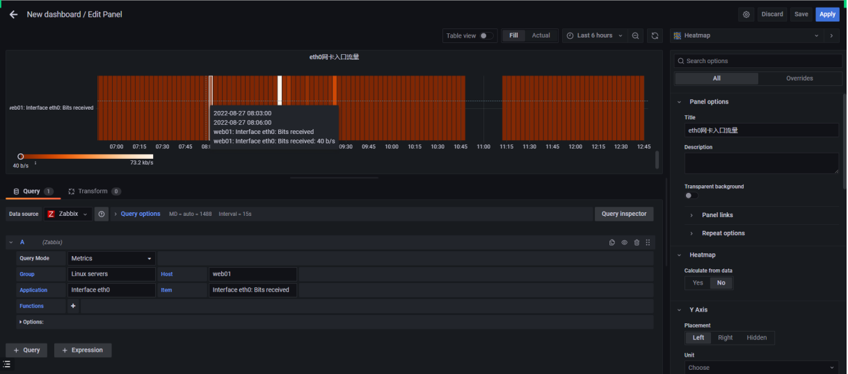Add a new Expression

(x=83, y=350)
